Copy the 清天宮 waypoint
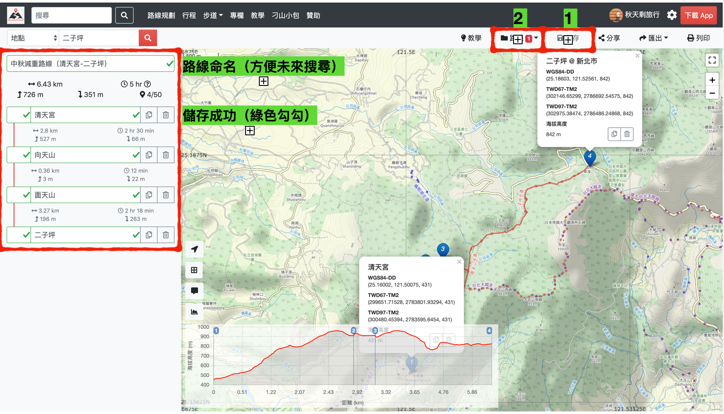 pos(149,115)
